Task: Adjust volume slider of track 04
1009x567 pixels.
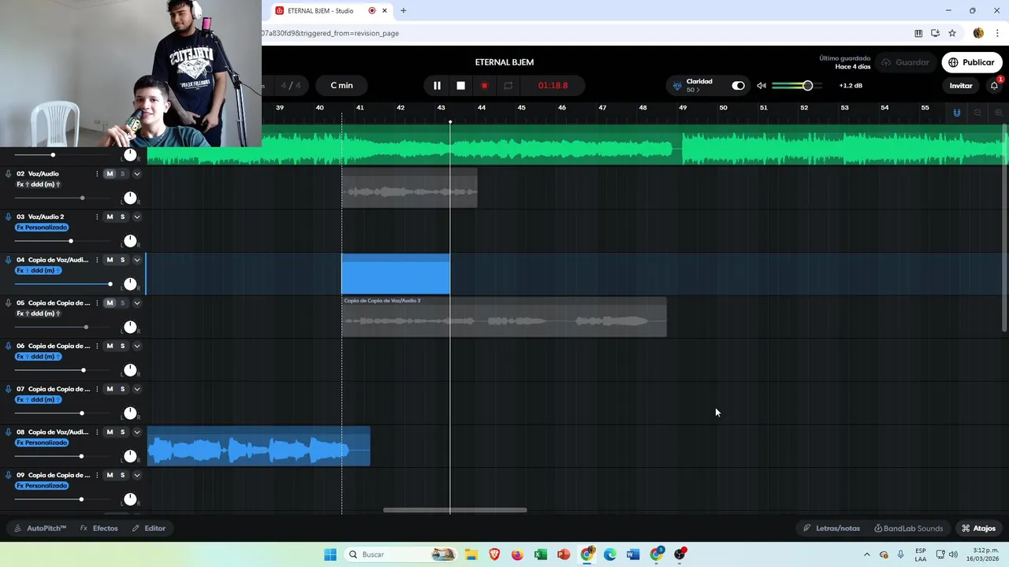Action: pos(110,283)
